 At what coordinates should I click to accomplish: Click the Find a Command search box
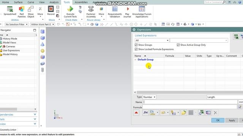tap(213, 2)
